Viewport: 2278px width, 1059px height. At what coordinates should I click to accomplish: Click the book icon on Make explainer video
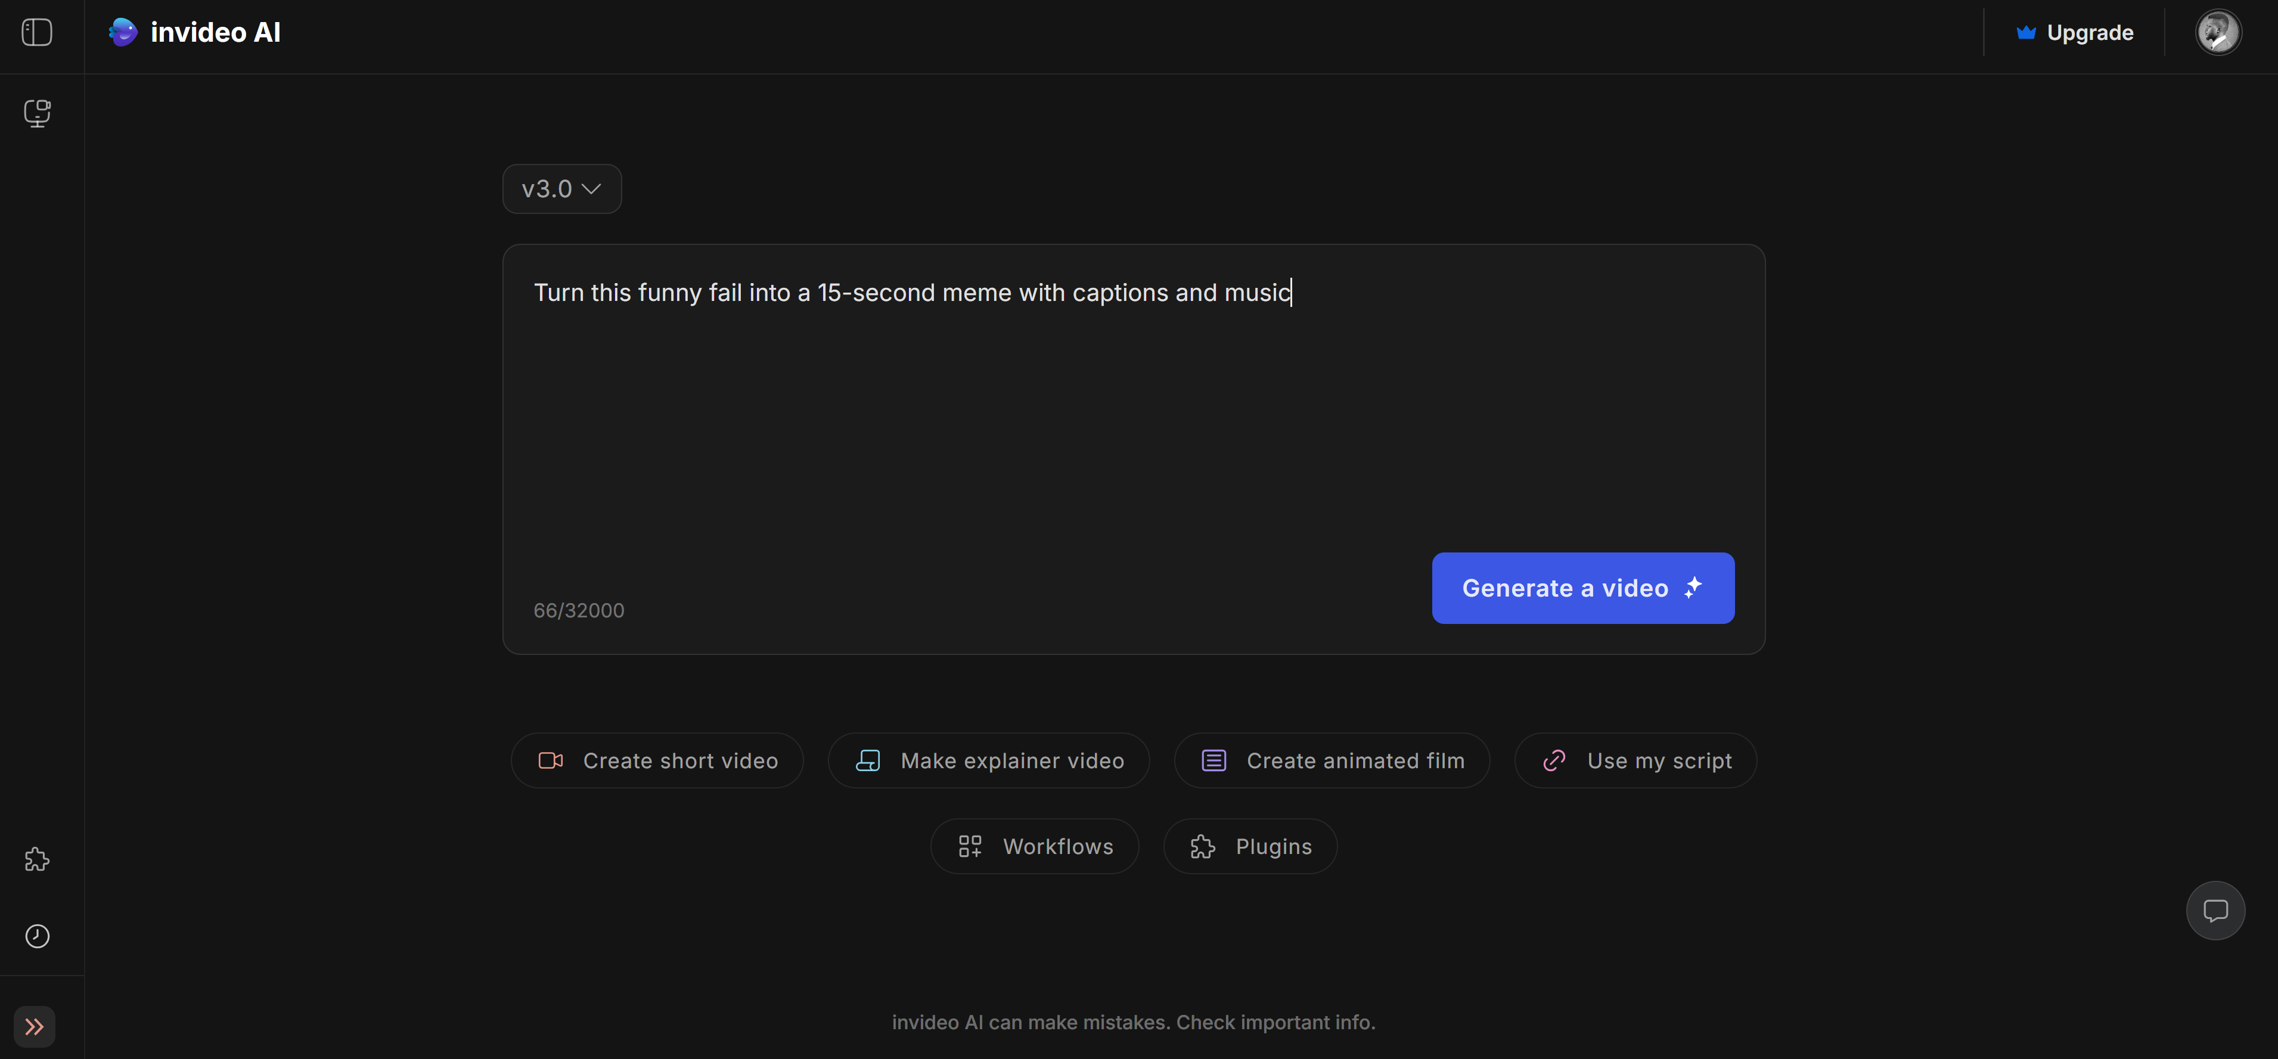pyautogui.click(x=868, y=759)
